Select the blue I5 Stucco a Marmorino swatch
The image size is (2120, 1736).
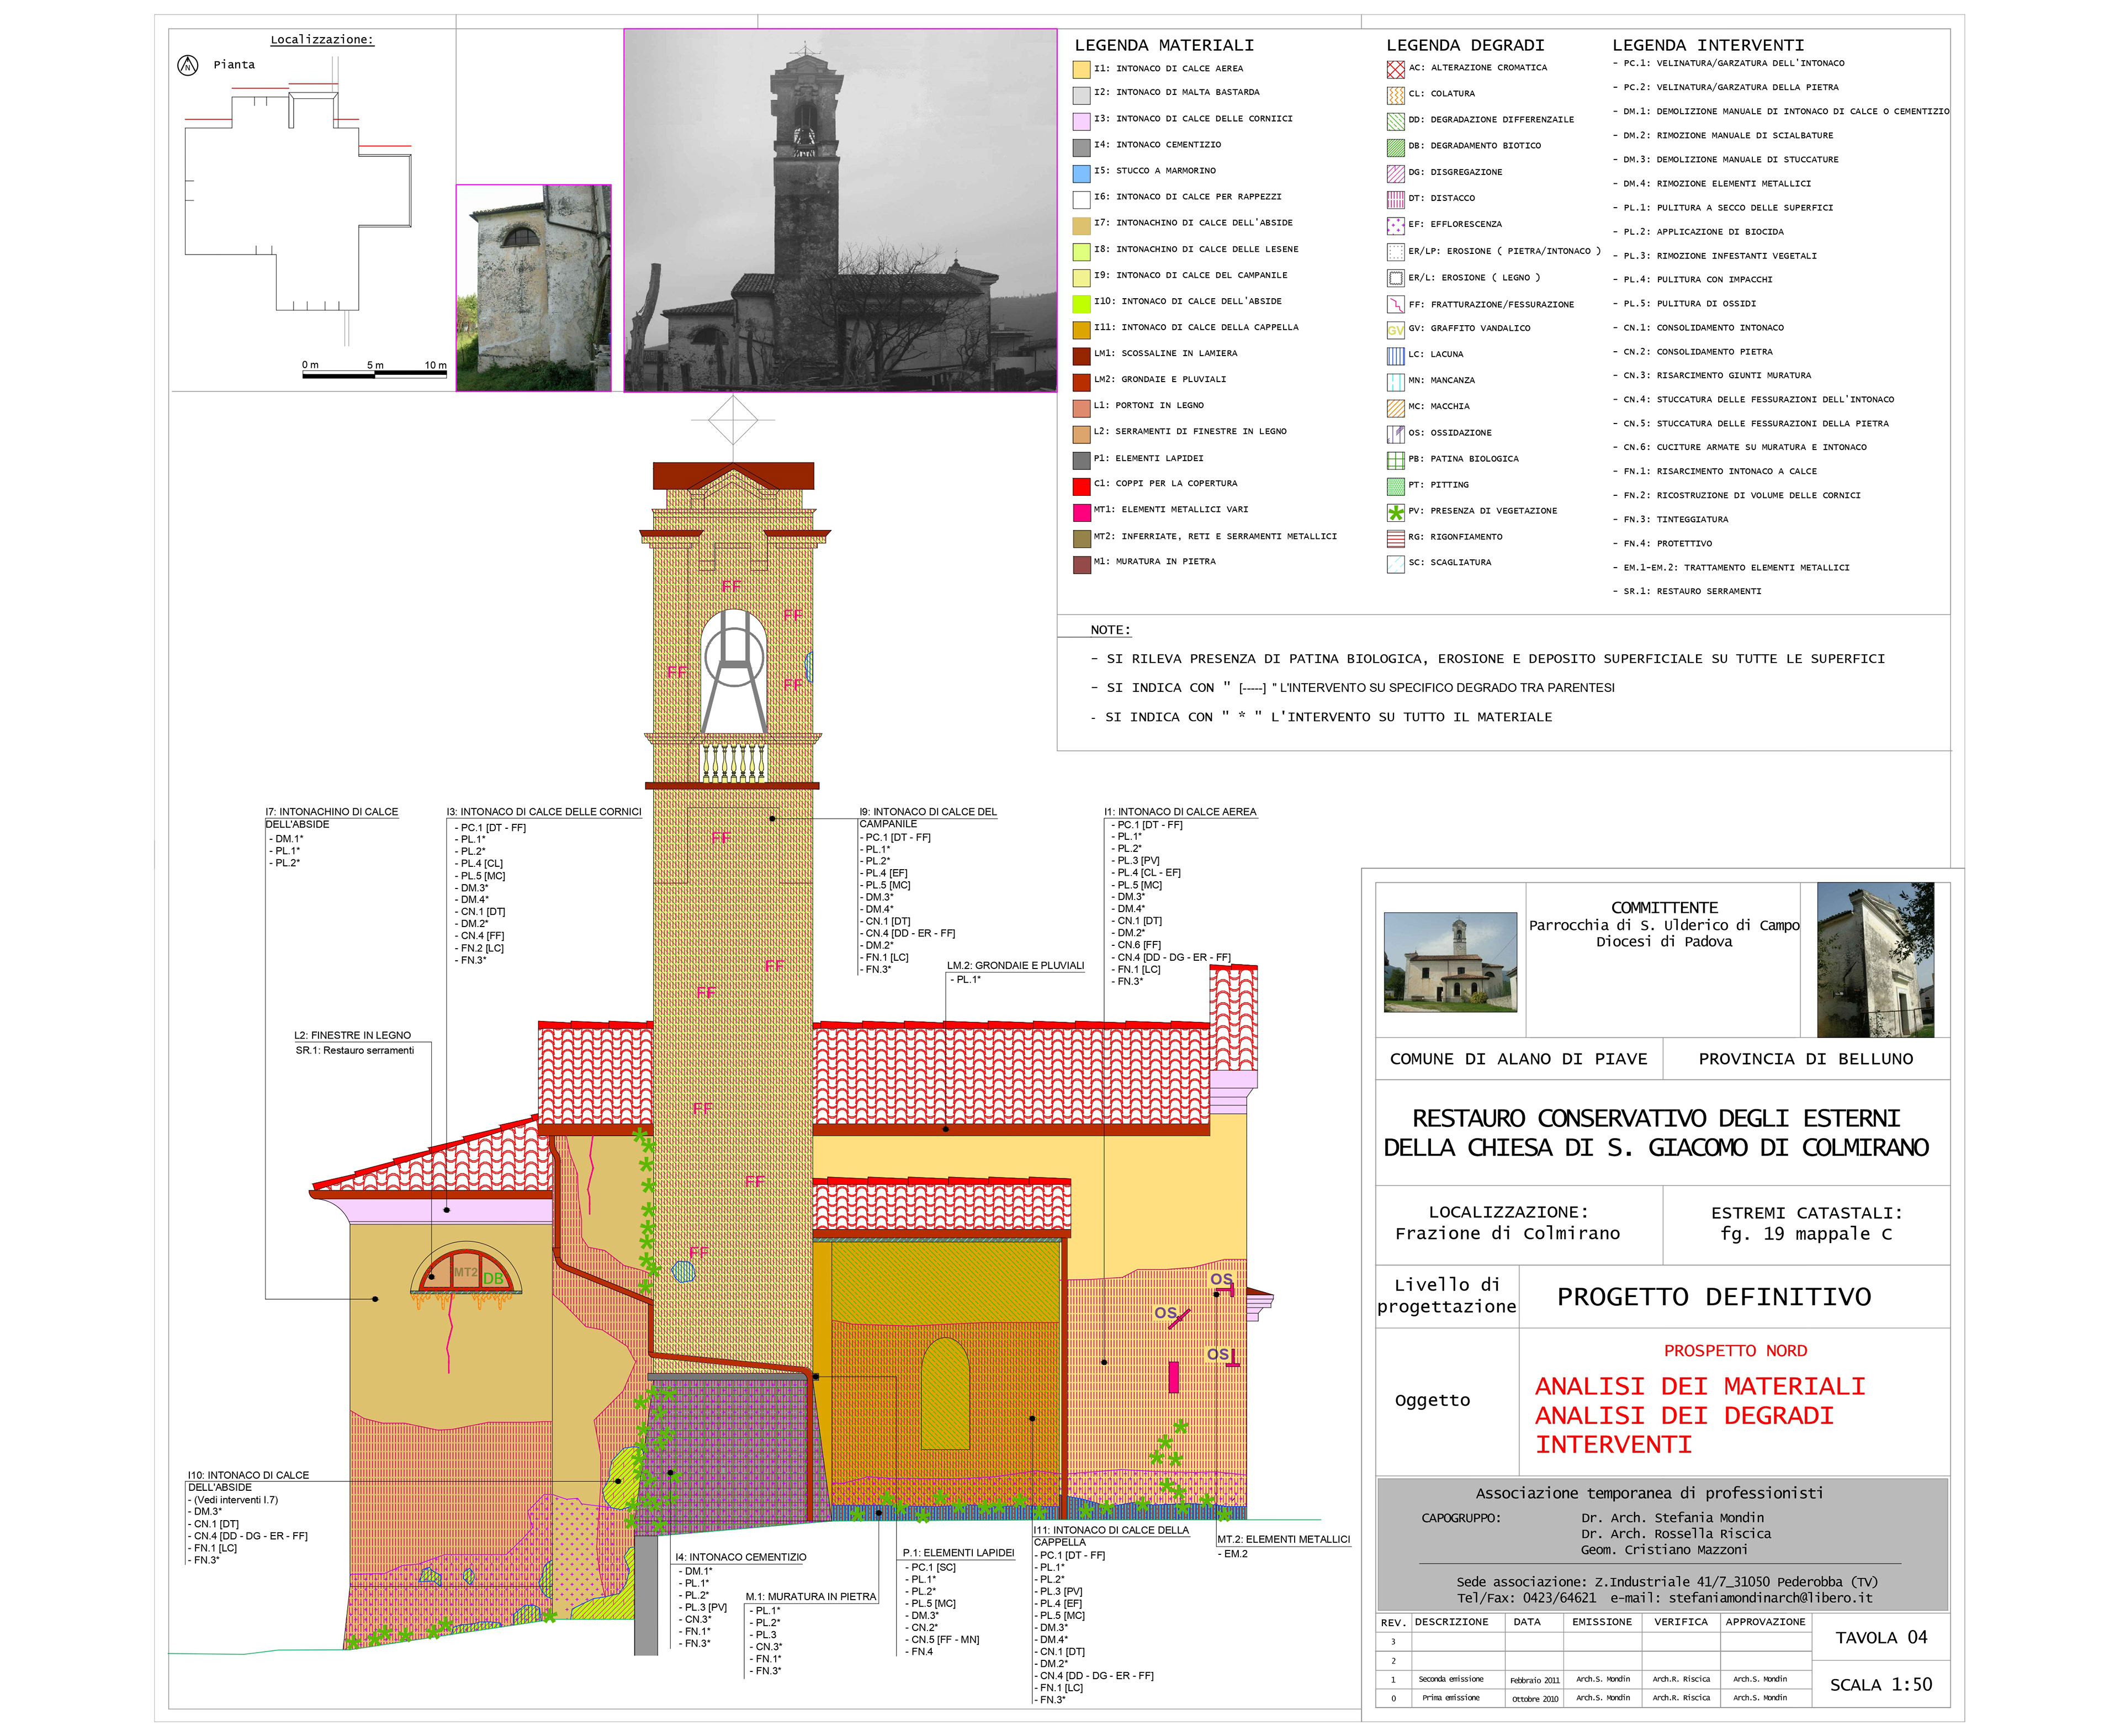[x=1081, y=173]
